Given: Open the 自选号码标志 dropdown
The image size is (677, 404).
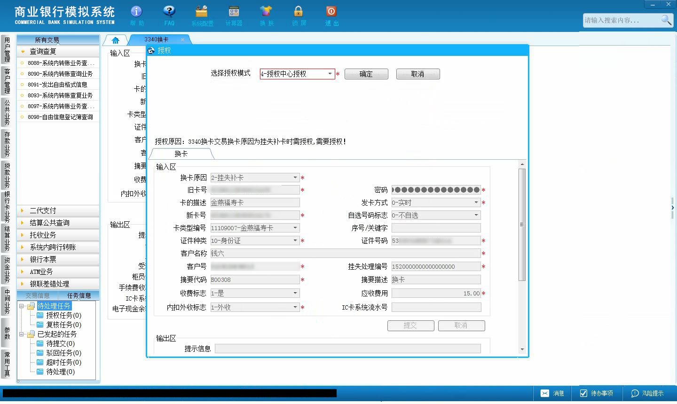Looking at the screenshot, I should pyautogui.click(x=476, y=215).
